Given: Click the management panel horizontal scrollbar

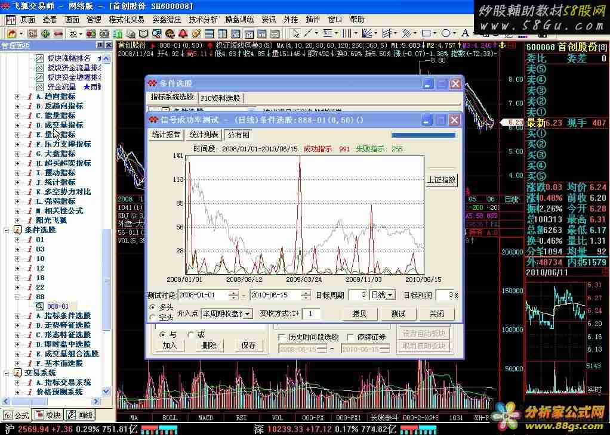Looking at the screenshot, I should pos(51,401).
